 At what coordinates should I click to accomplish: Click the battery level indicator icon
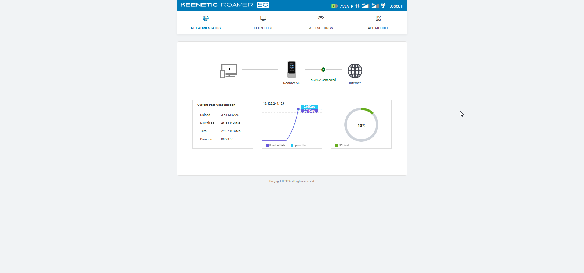(334, 6)
